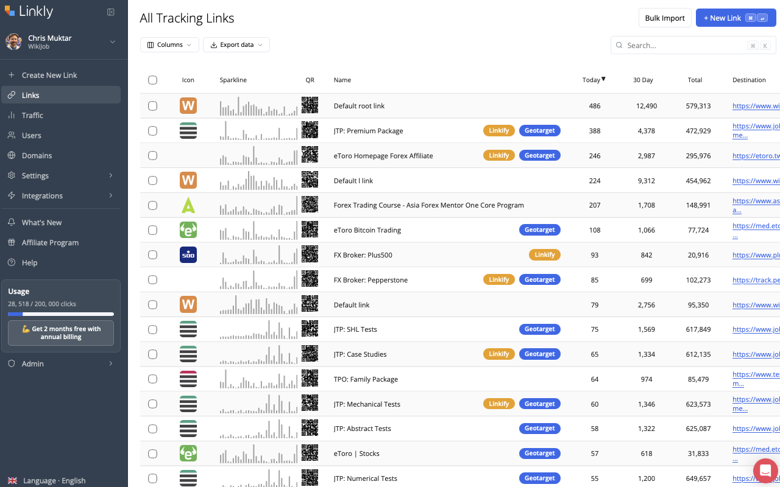Open QR code for JTP: SHL Tests
This screenshot has width=780, height=487.
coord(310,329)
